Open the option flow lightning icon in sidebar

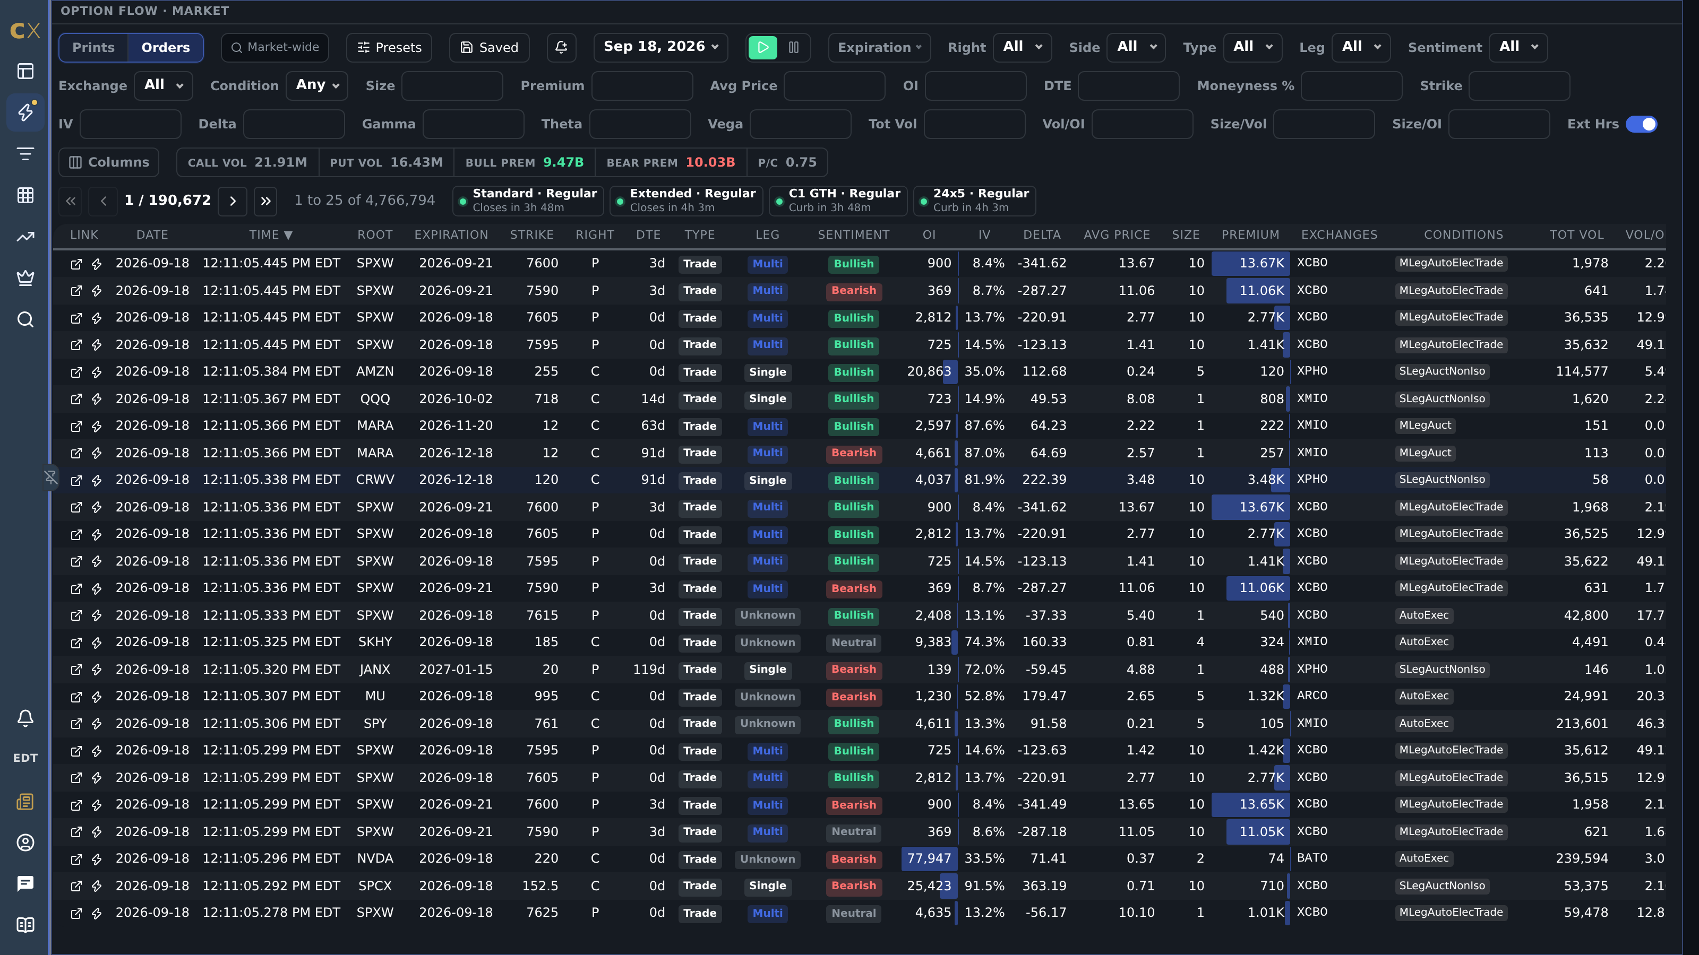[25, 112]
